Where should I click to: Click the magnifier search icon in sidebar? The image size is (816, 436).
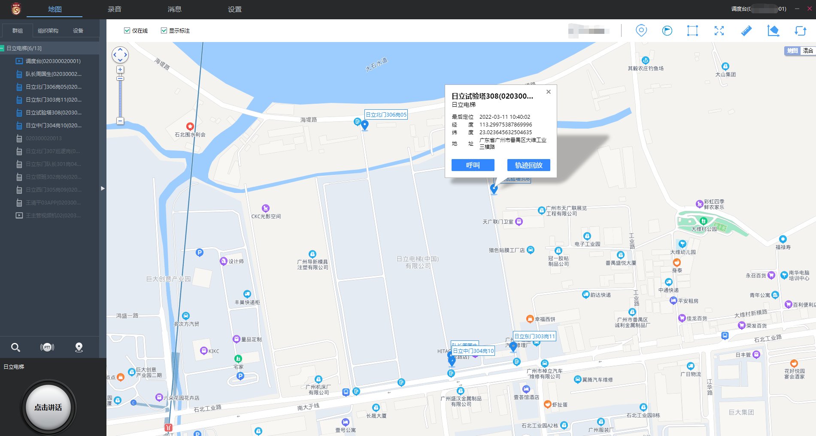(x=15, y=347)
